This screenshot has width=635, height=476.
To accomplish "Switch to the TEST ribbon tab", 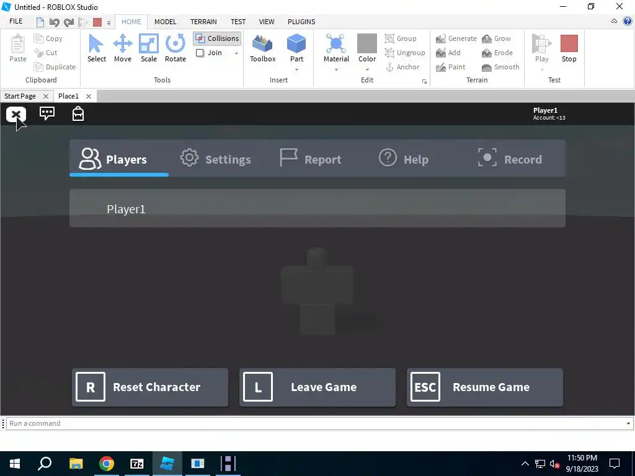I will click(x=238, y=22).
